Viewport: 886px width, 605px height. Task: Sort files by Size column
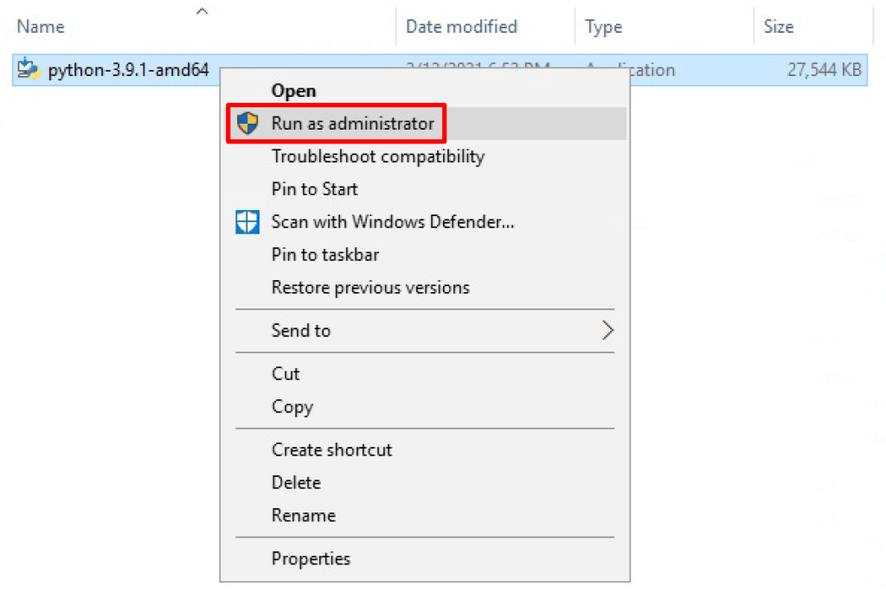click(x=779, y=26)
